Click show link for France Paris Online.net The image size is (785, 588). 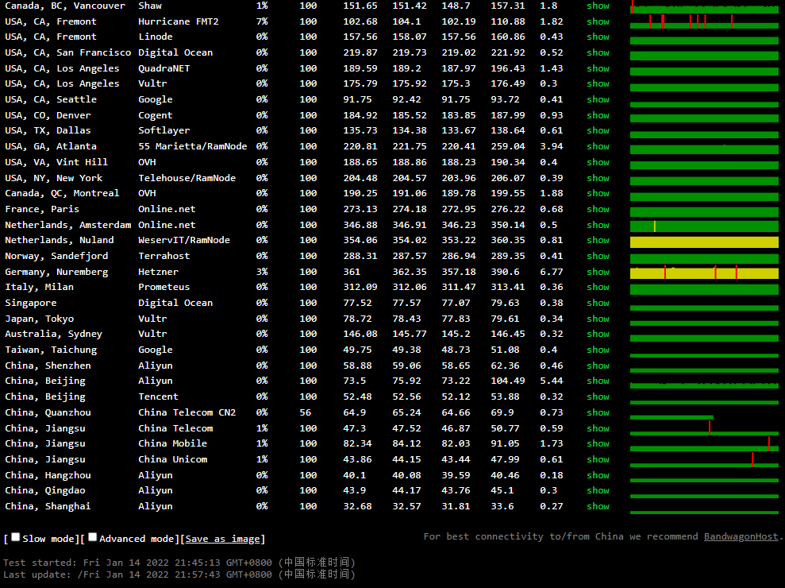tap(598, 209)
